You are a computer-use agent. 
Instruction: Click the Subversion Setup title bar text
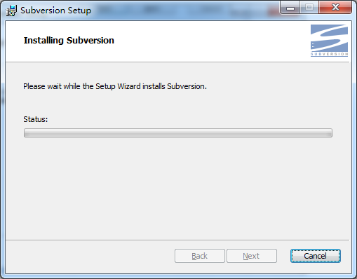point(55,11)
